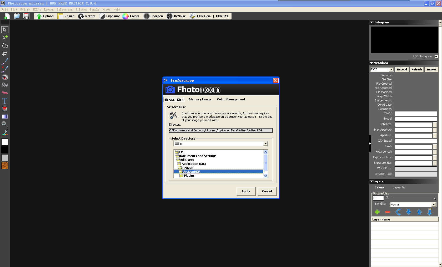This screenshot has height=267, width=442.
Task: Click the black background color swatch
Action: click(5, 150)
